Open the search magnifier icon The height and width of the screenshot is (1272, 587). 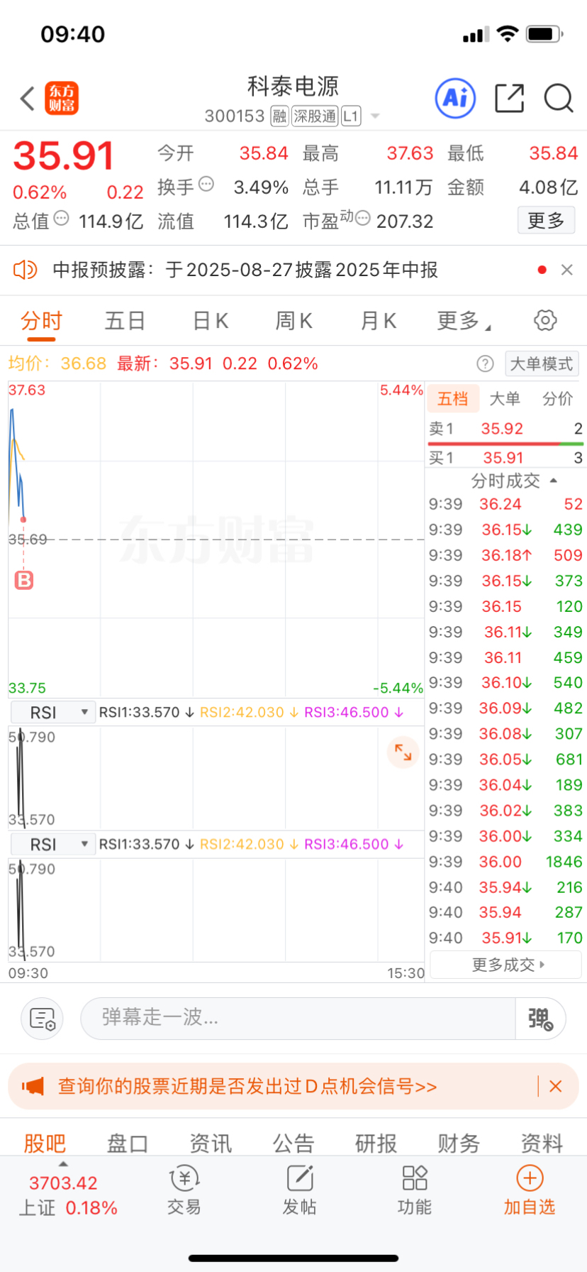point(559,98)
